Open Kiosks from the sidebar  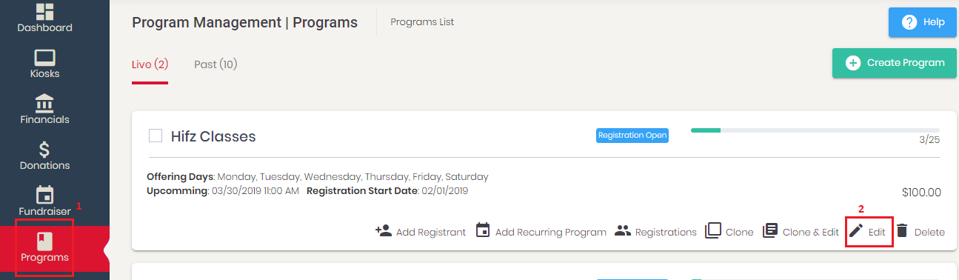[45, 58]
